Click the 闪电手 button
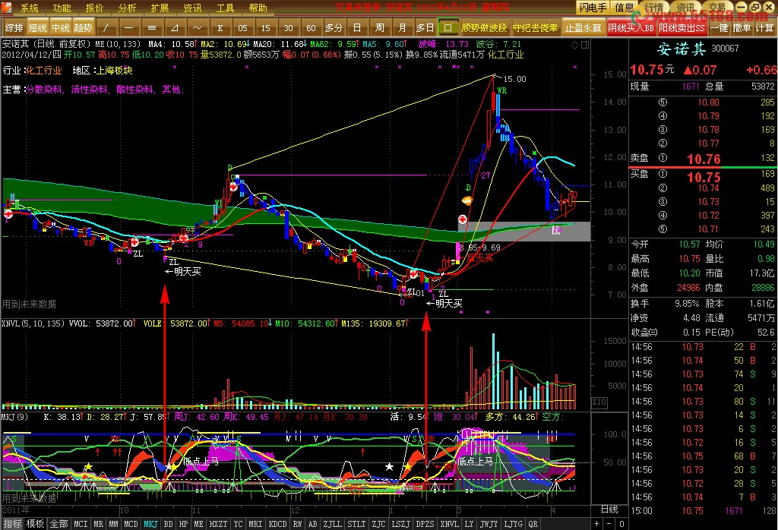The height and width of the screenshot is (530, 778). pyautogui.click(x=593, y=8)
